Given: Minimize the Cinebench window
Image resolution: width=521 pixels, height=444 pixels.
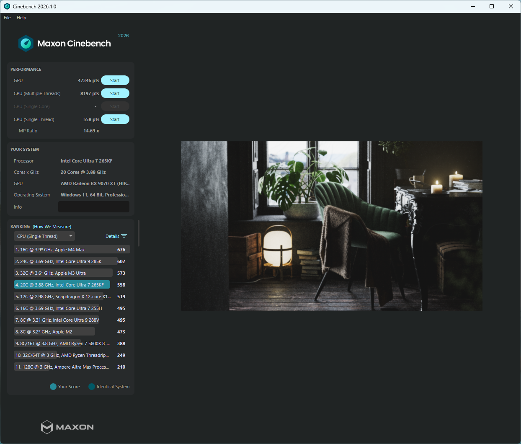Looking at the screenshot, I should pyautogui.click(x=473, y=6).
